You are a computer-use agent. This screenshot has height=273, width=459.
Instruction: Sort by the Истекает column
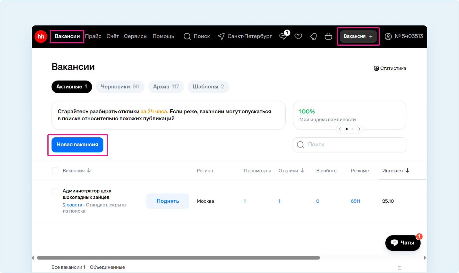pyautogui.click(x=396, y=171)
